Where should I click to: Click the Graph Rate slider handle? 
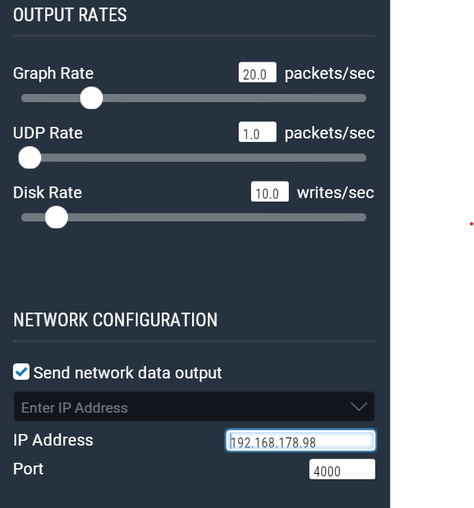91,98
